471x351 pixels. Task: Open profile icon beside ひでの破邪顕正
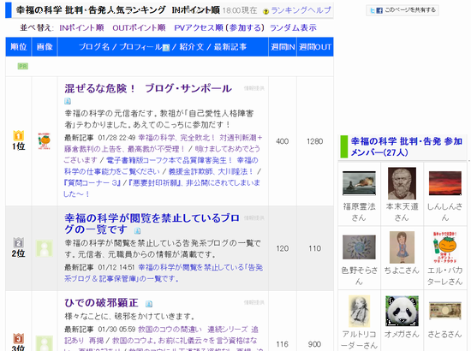pos(149,304)
